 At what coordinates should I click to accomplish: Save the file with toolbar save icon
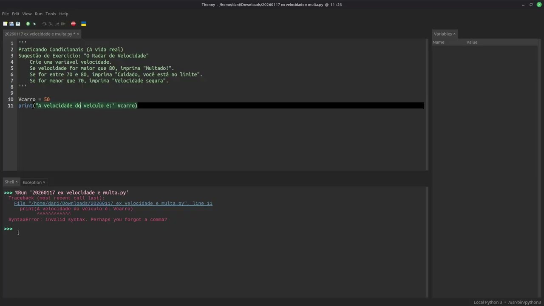coord(18,24)
